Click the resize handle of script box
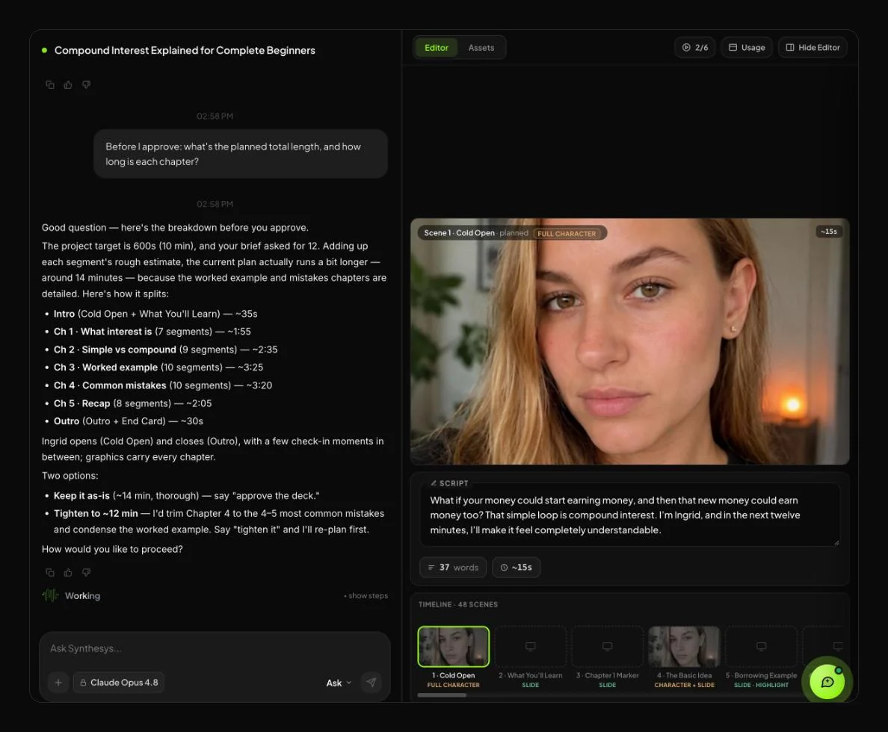Screen dimensions: 888x732 point(836,543)
